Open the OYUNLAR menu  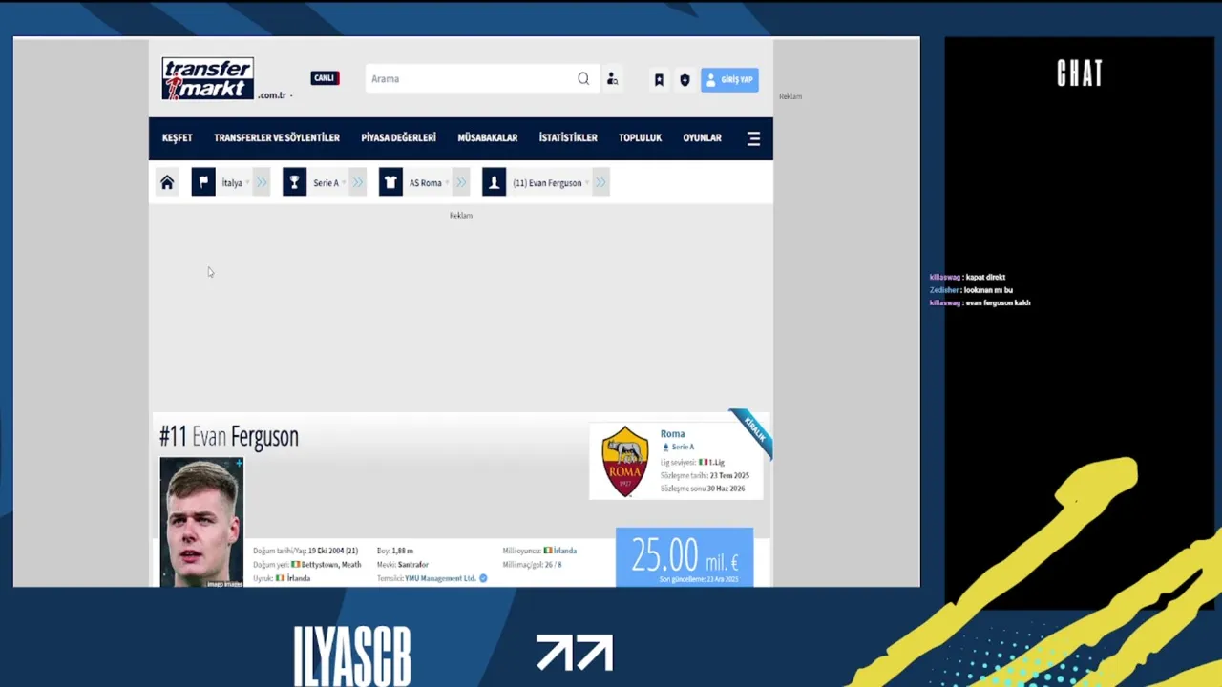click(x=702, y=138)
